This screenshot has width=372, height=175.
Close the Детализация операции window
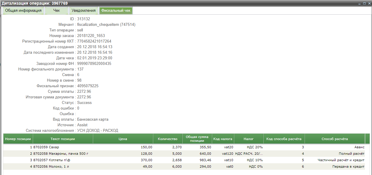pos(369,3)
